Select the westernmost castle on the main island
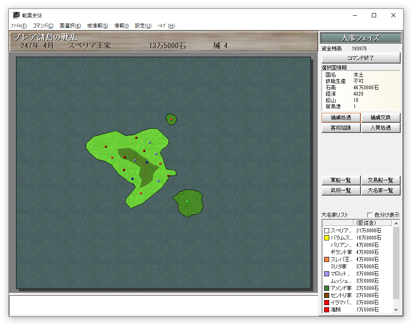The height and width of the screenshot is (325, 412). [106, 147]
